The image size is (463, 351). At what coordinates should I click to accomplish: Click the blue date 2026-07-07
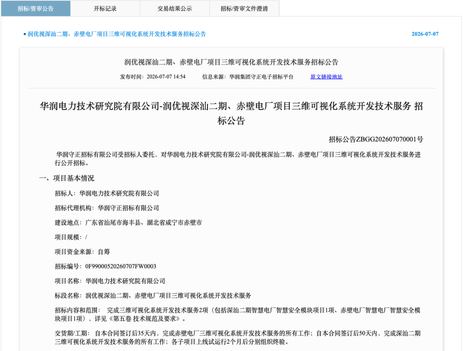[425, 34]
